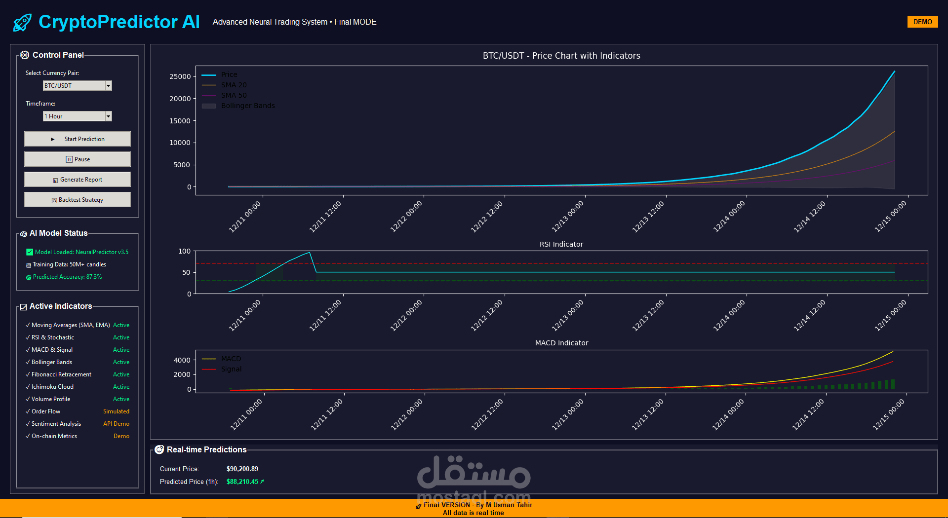The height and width of the screenshot is (518, 948).
Task: Click the Timeframe dropdown arrow
Action: [108, 116]
